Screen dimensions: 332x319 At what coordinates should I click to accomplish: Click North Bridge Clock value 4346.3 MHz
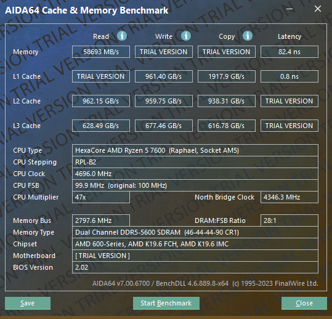289,197
